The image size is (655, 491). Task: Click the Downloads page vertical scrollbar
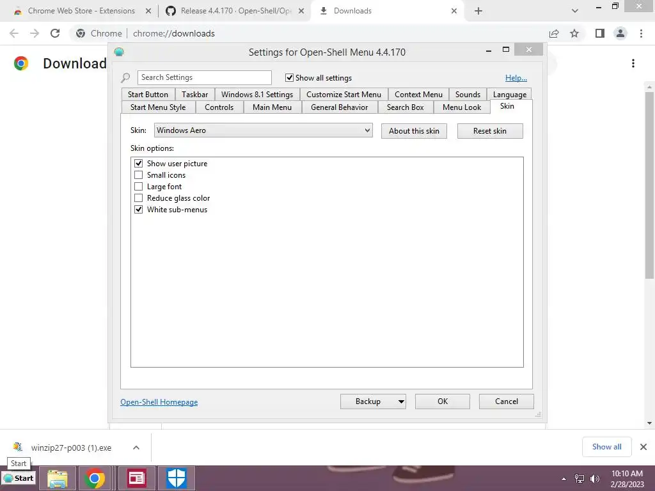point(649,185)
